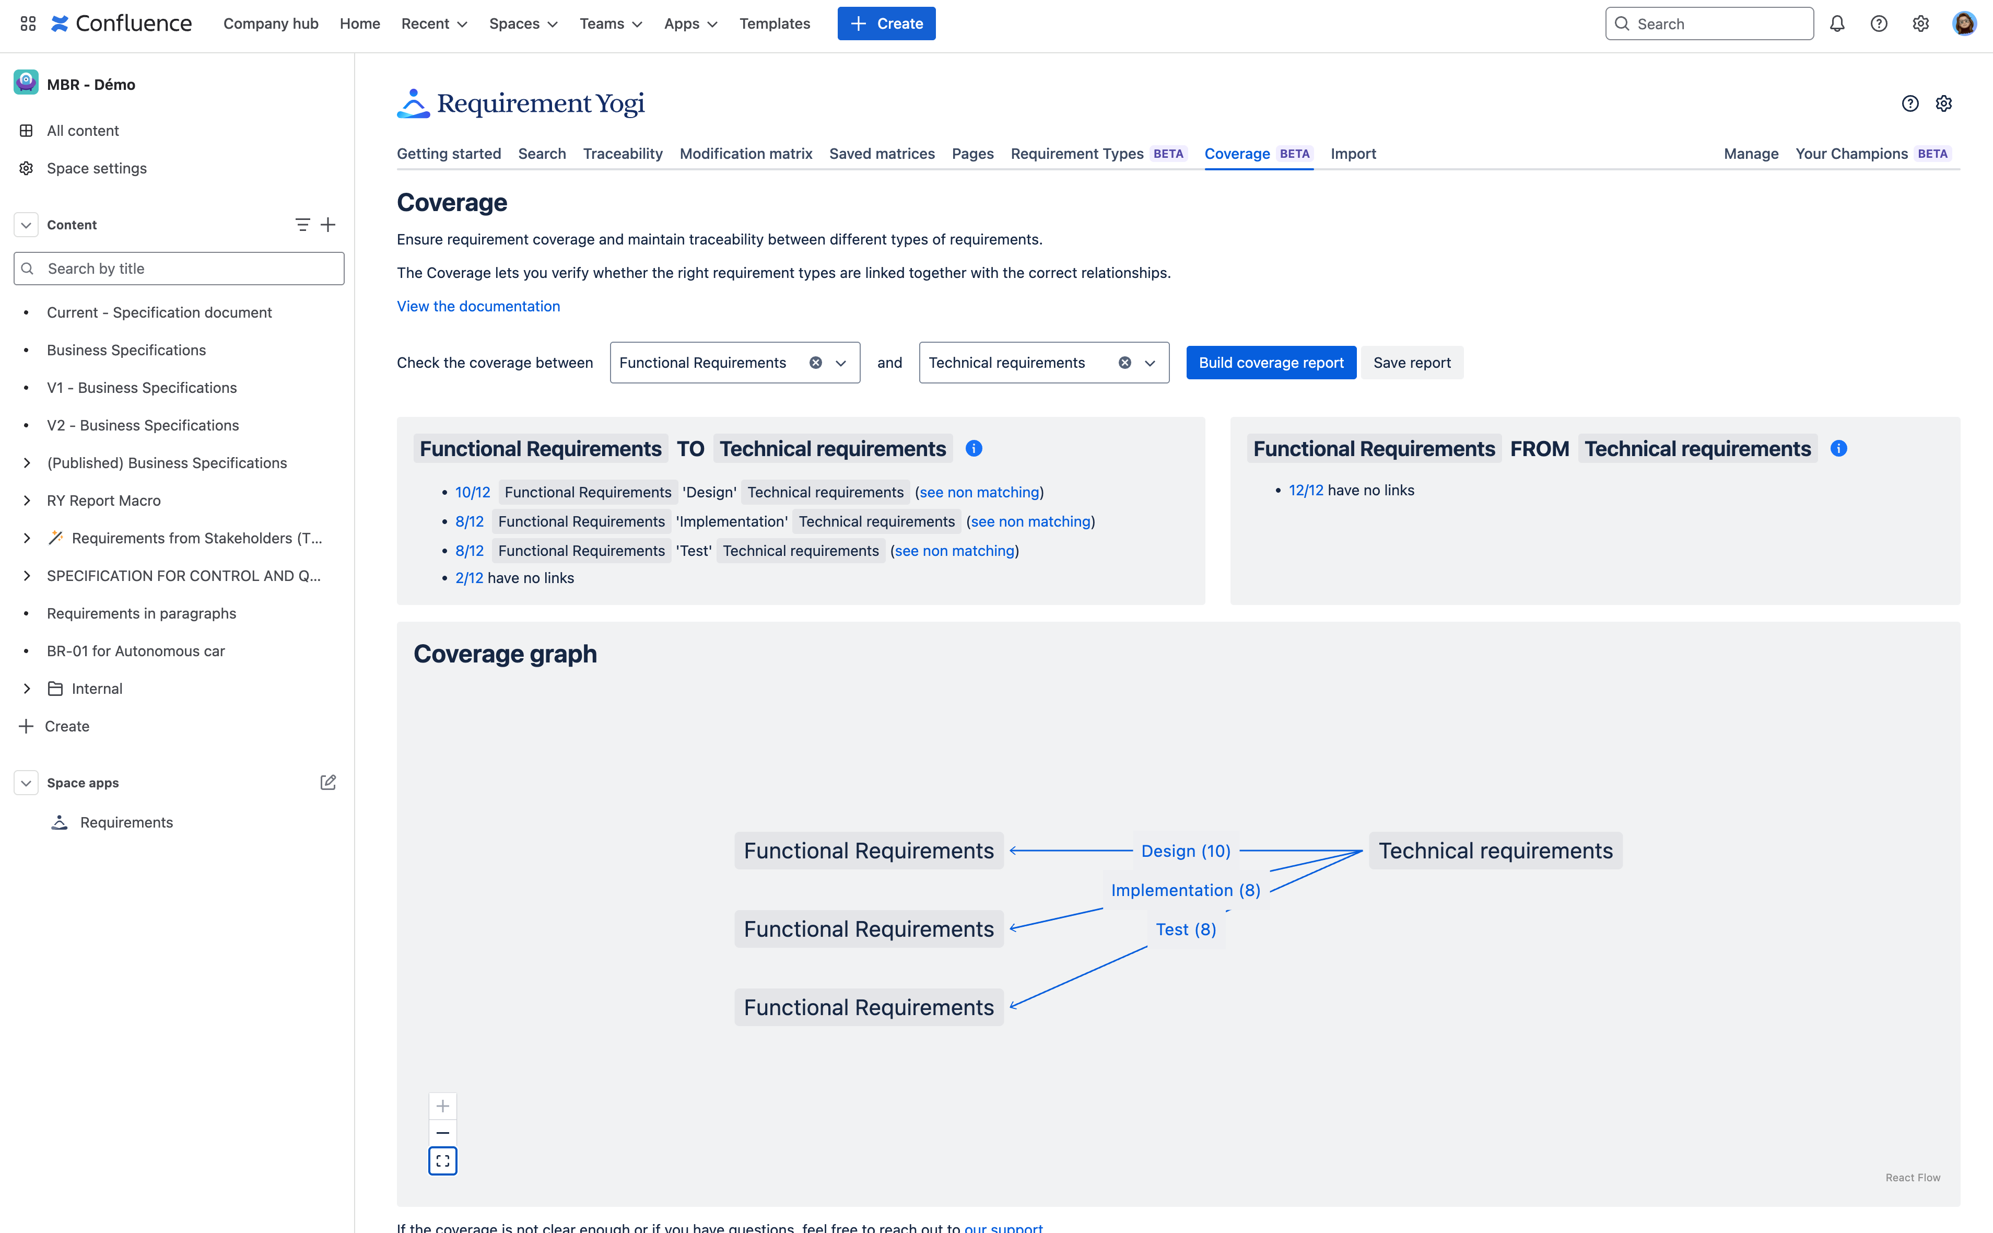Open the Modification matrix tab
Image resolution: width=1993 pixels, height=1233 pixels.
point(745,154)
